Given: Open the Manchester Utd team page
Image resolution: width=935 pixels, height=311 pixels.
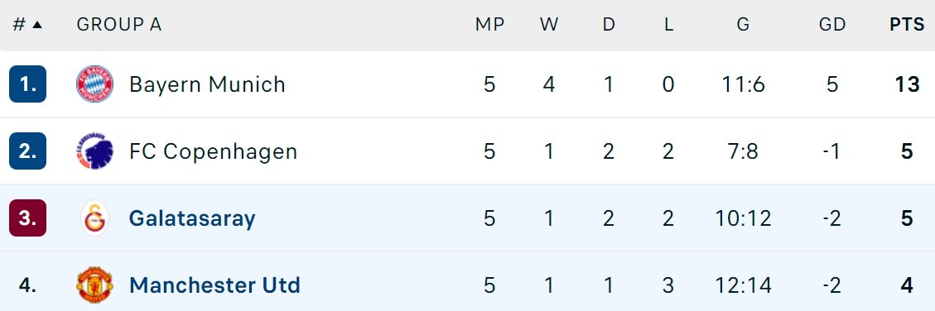Looking at the screenshot, I should click(x=214, y=285).
